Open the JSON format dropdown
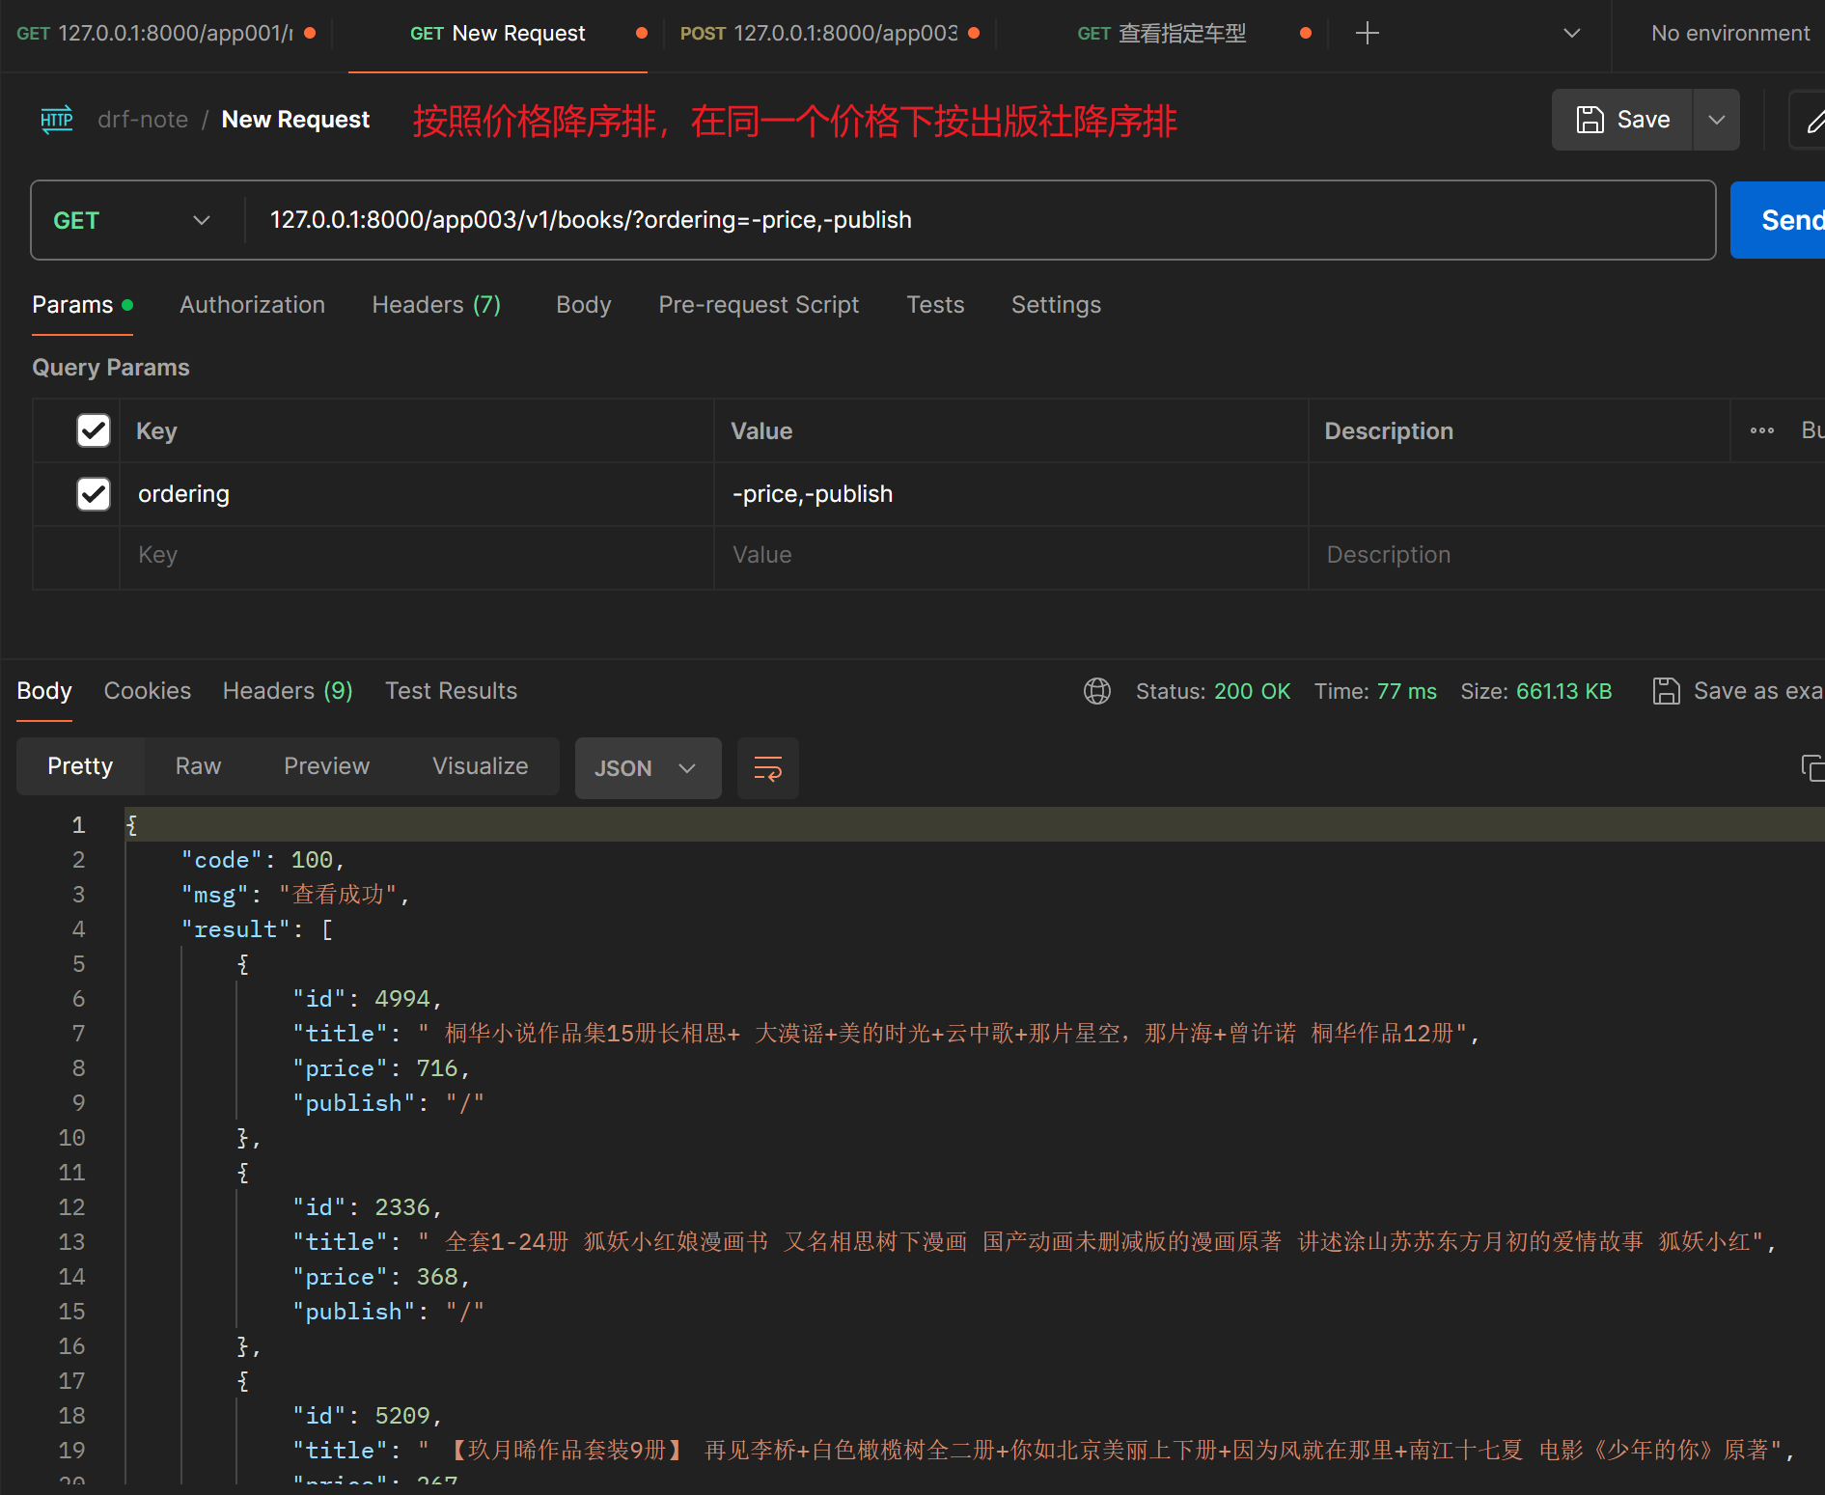This screenshot has height=1495, width=1825. coord(648,768)
